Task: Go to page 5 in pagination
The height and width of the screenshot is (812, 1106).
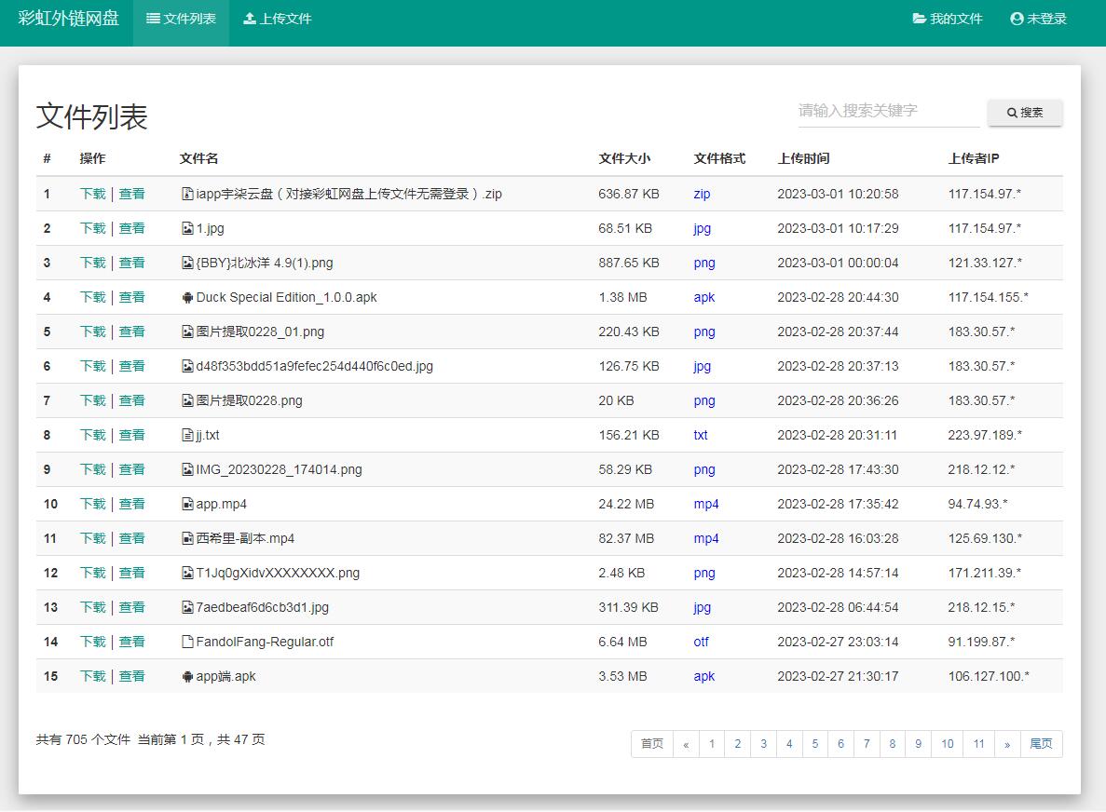Action: [815, 744]
